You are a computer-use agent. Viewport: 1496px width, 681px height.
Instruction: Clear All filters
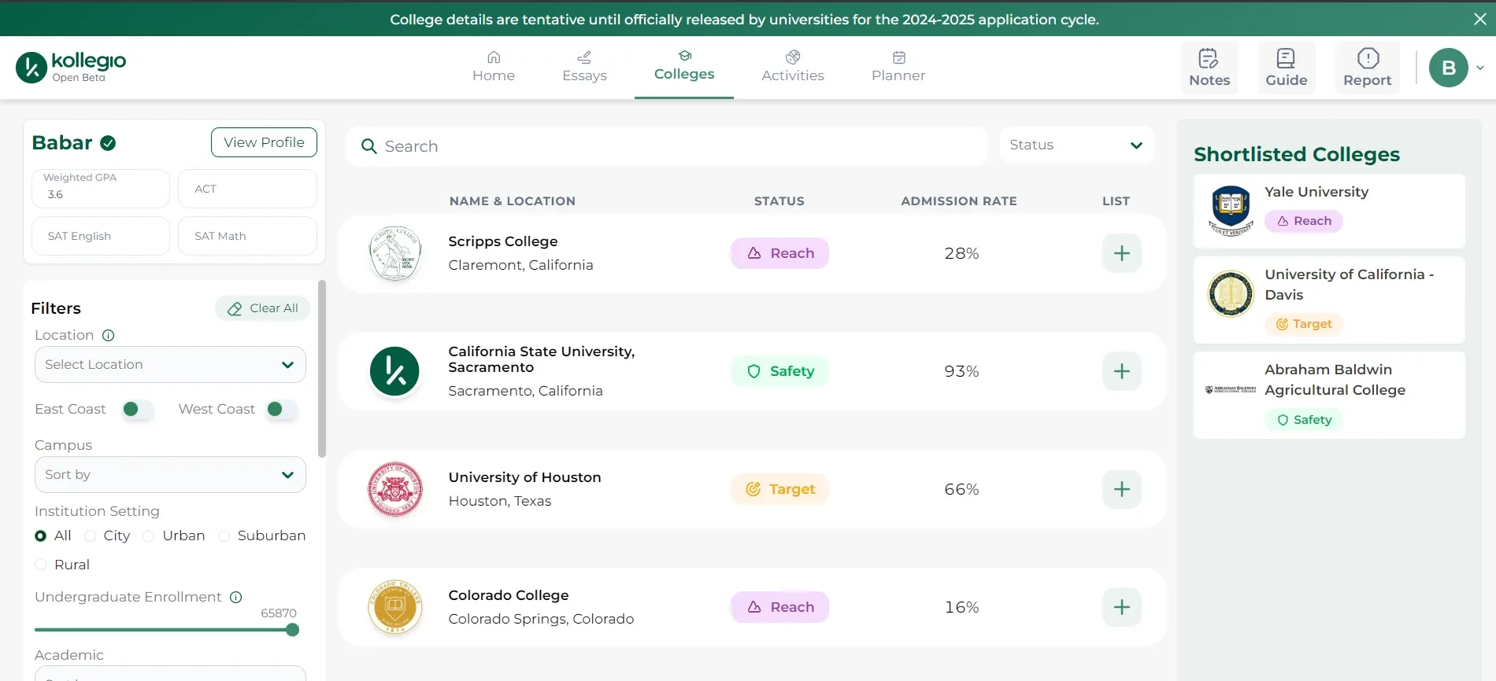(x=263, y=308)
